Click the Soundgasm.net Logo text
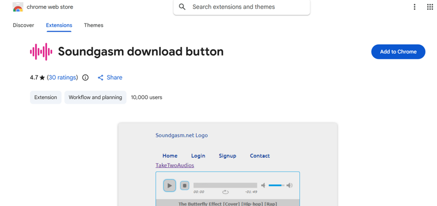 [x=181, y=136]
